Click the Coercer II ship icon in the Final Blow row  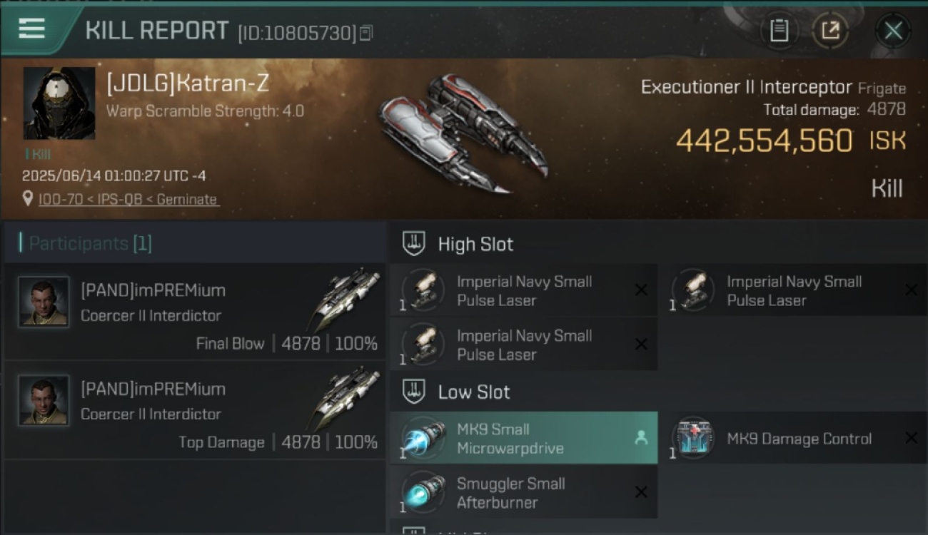(347, 298)
